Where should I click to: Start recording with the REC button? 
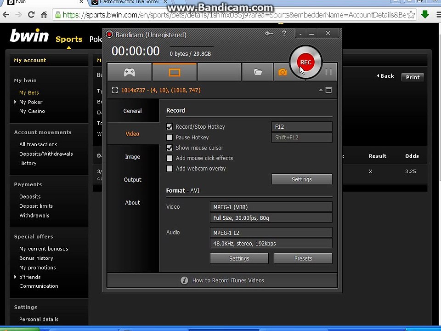(x=306, y=62)
